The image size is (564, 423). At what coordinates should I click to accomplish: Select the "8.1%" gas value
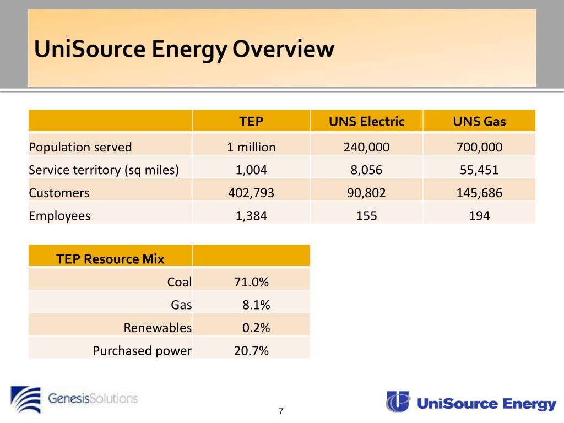click(x=256, y=305)
